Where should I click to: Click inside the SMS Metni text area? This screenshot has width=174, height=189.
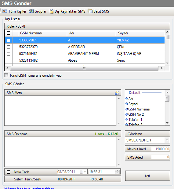click(x=60, y=111)
